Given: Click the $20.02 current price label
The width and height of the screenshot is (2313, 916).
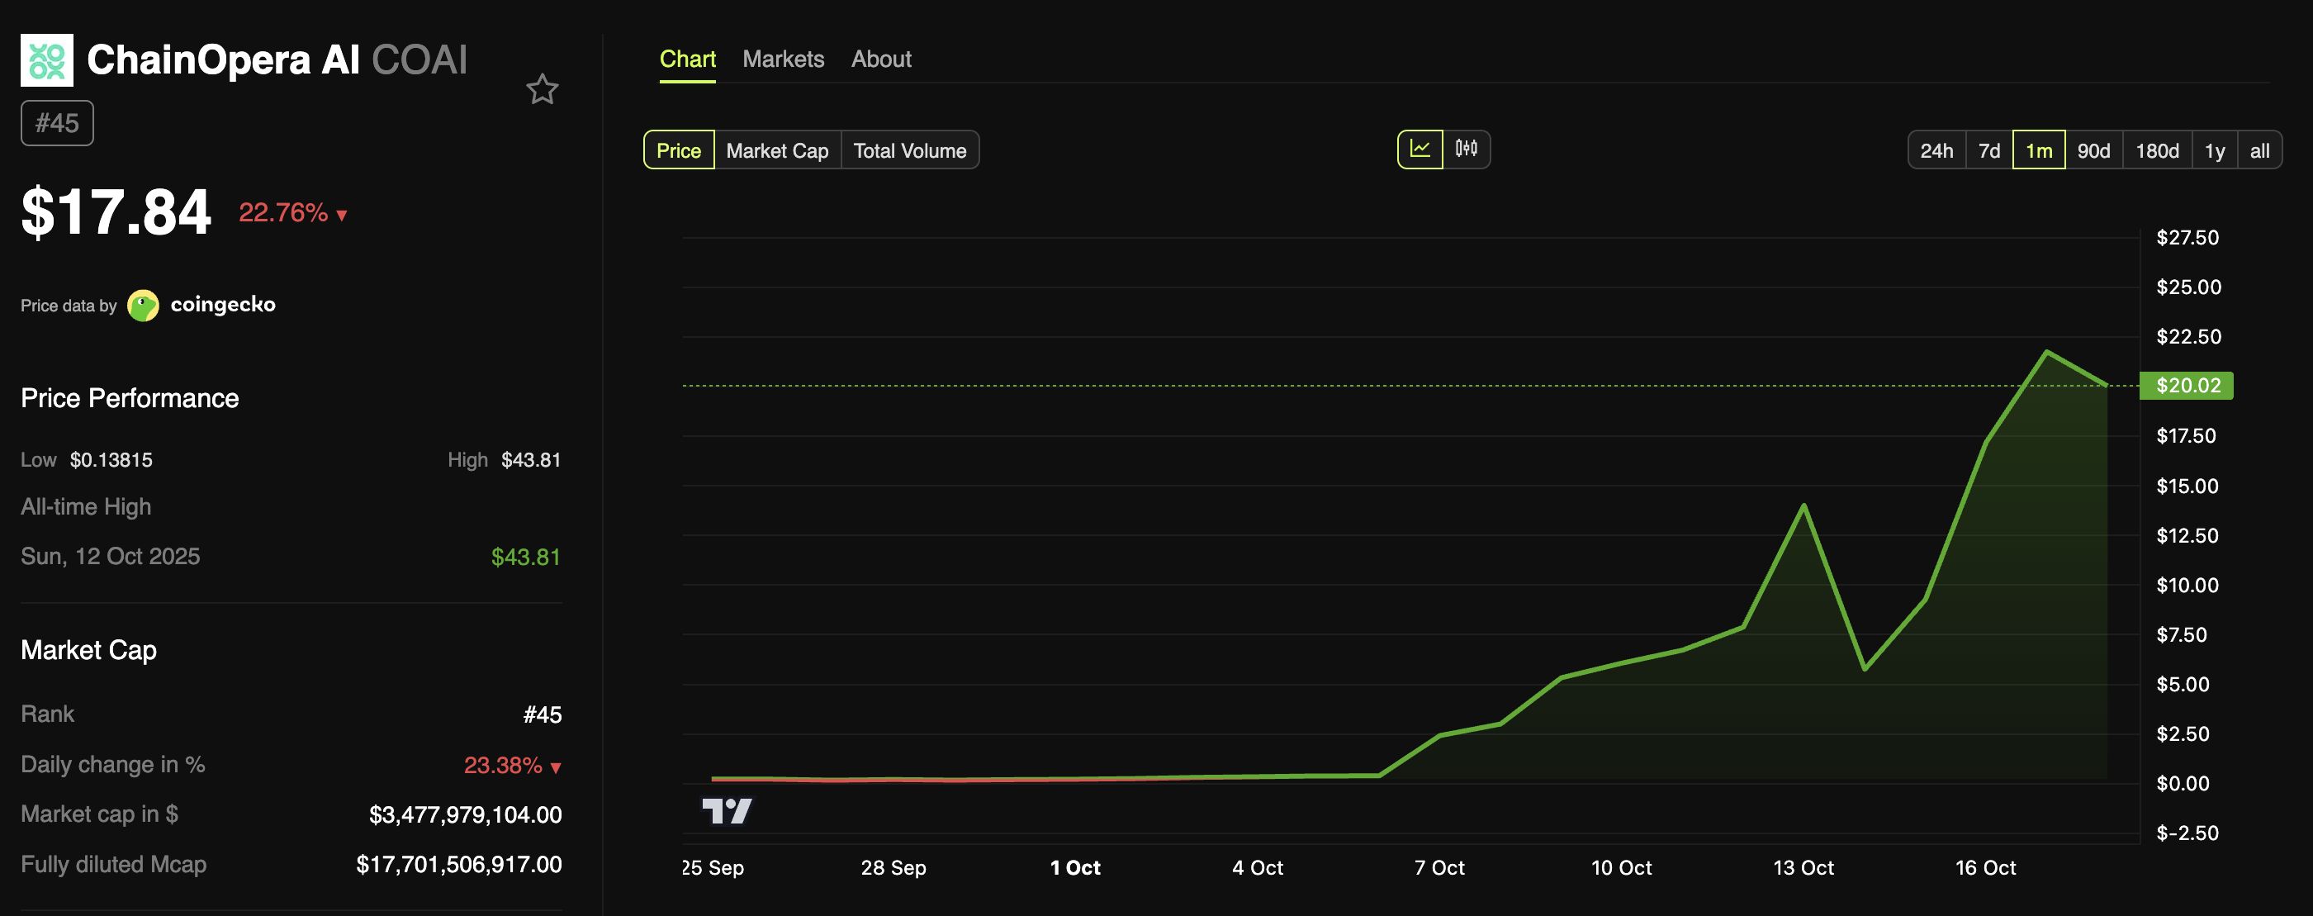Looking at the screenshot, I should coord(2187,385).
